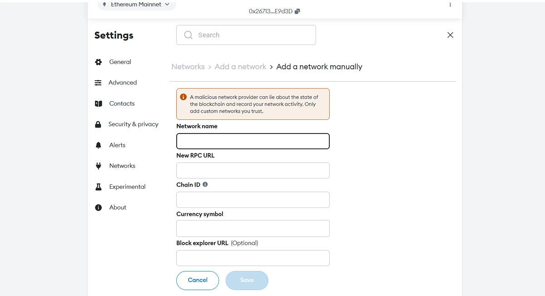Click the Alerts bell icon
This screenshot has height=296, width=545.
98,145
